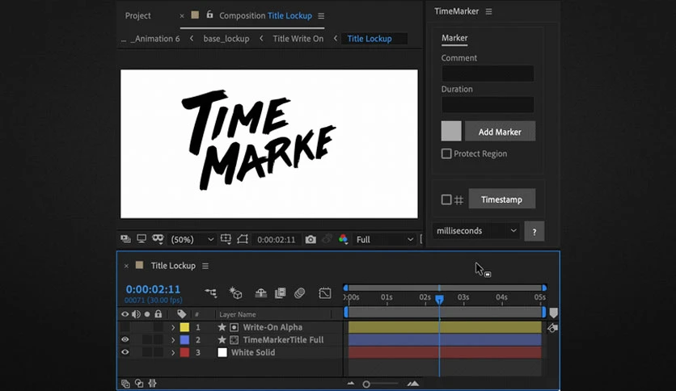Toggle in/out/duration pane braces icon
Viewport: 676px width, 391px height.
point(152,383)
